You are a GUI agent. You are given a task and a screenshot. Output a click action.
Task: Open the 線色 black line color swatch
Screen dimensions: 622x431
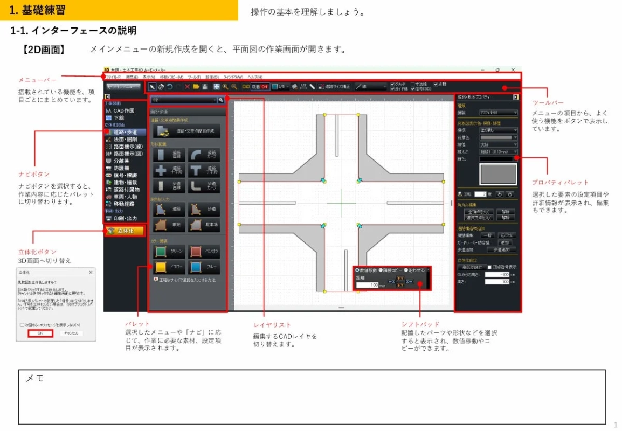pyautogui.click(x=498, y=159)
